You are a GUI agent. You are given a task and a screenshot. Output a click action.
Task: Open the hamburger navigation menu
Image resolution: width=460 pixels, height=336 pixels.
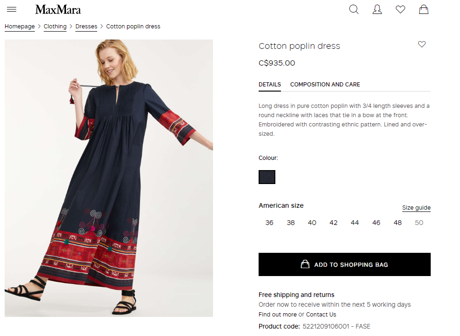[x=12, y=9]
